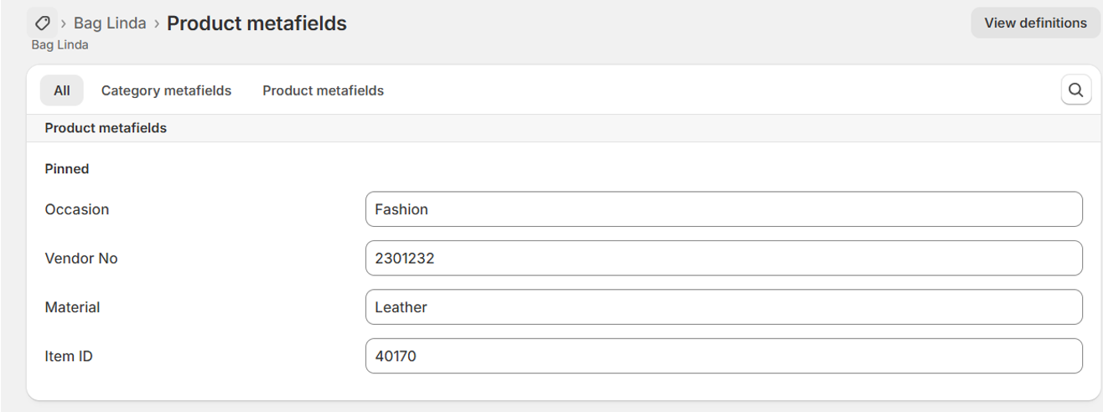Open the Product metafields tab

point(323,90)
